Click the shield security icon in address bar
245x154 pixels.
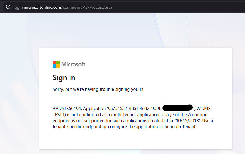(8, 7)
